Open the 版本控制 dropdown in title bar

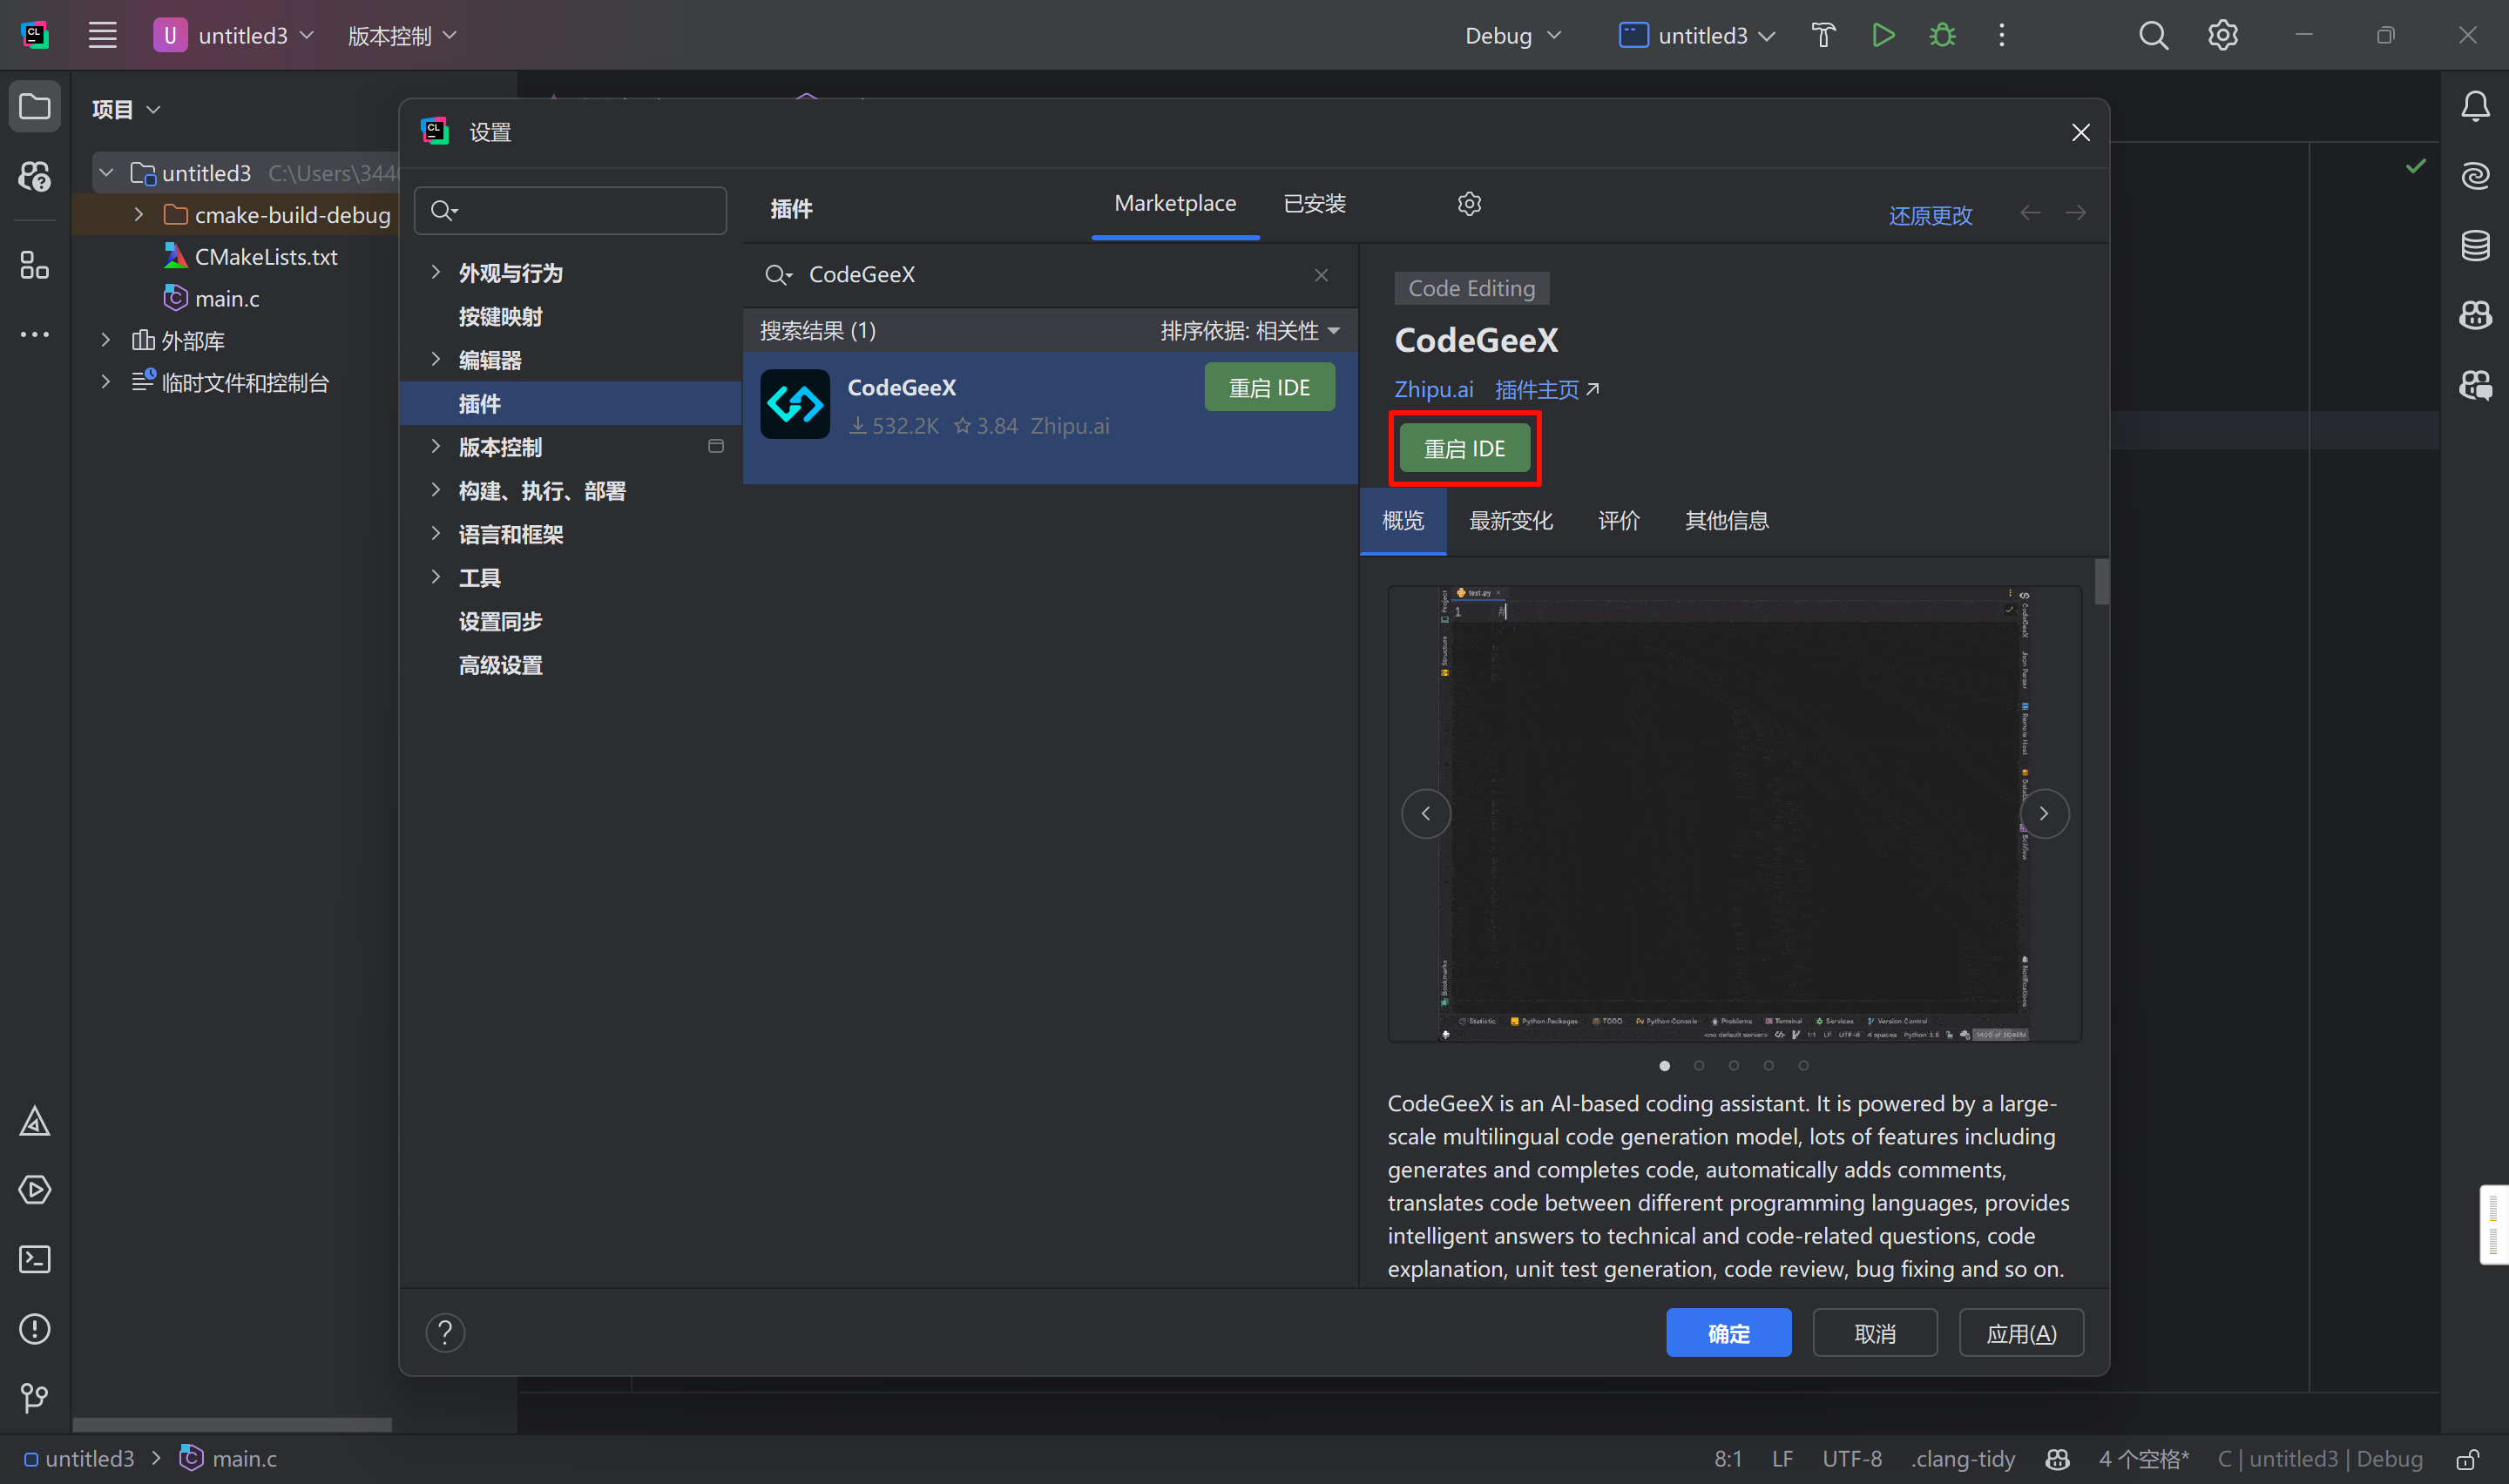(402, 35)
